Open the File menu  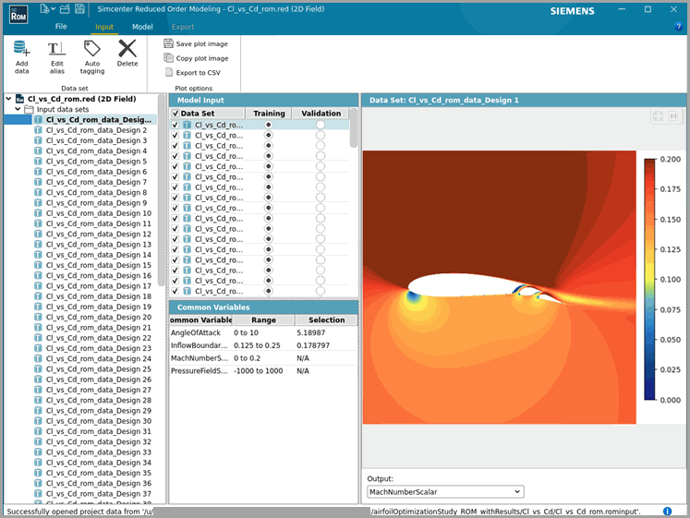point(61,27)
